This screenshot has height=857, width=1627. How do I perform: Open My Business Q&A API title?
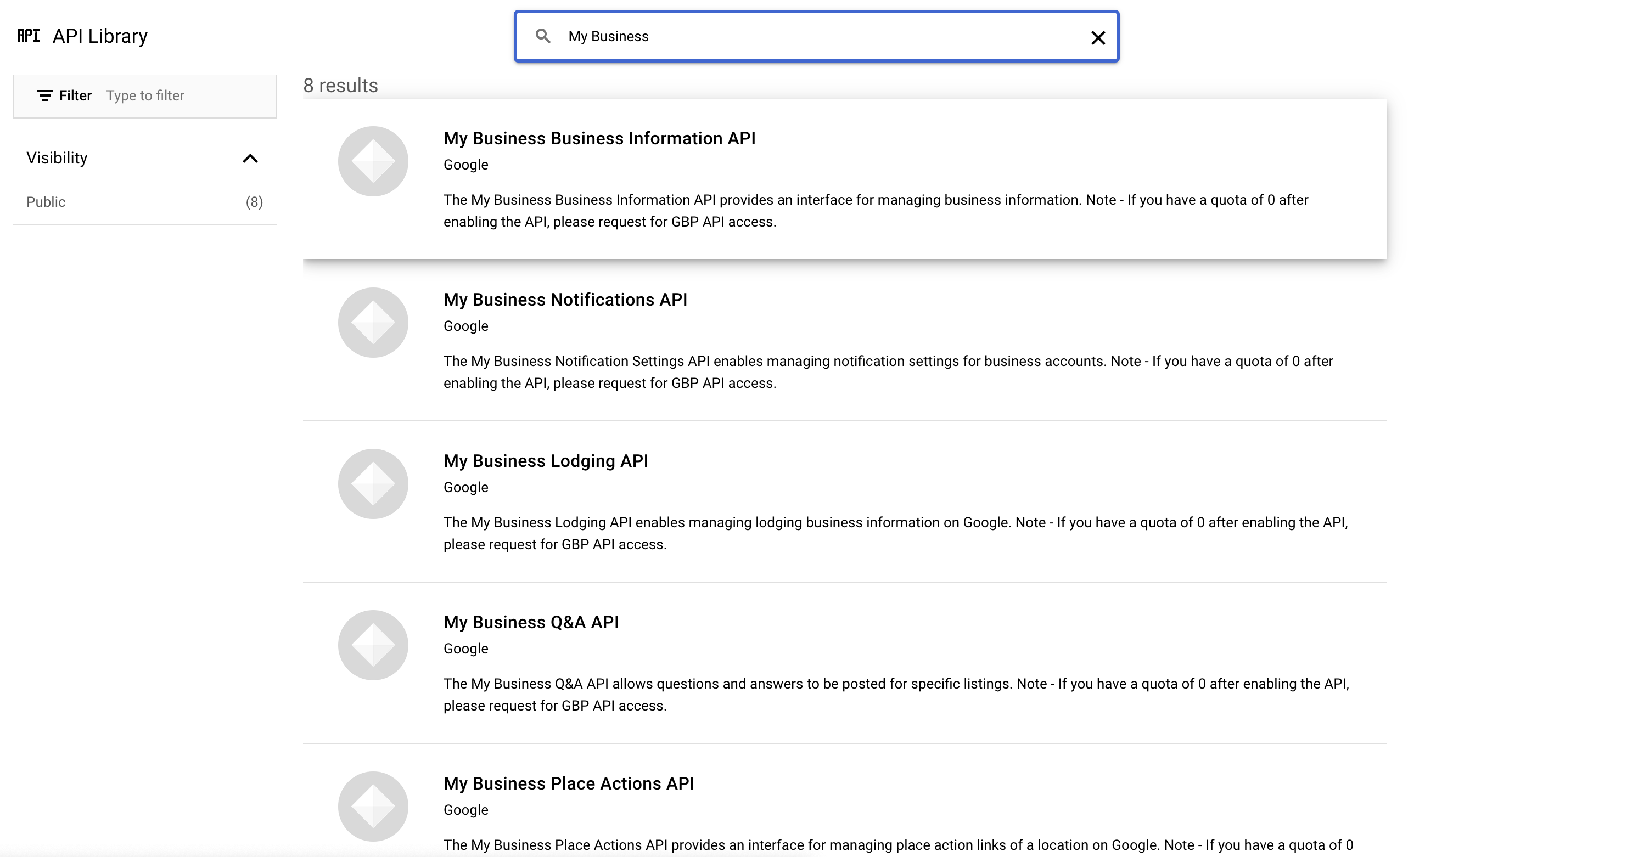point(531,622)
